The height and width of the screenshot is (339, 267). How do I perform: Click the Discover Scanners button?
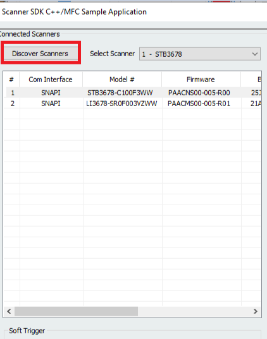(x=40, y=54)
